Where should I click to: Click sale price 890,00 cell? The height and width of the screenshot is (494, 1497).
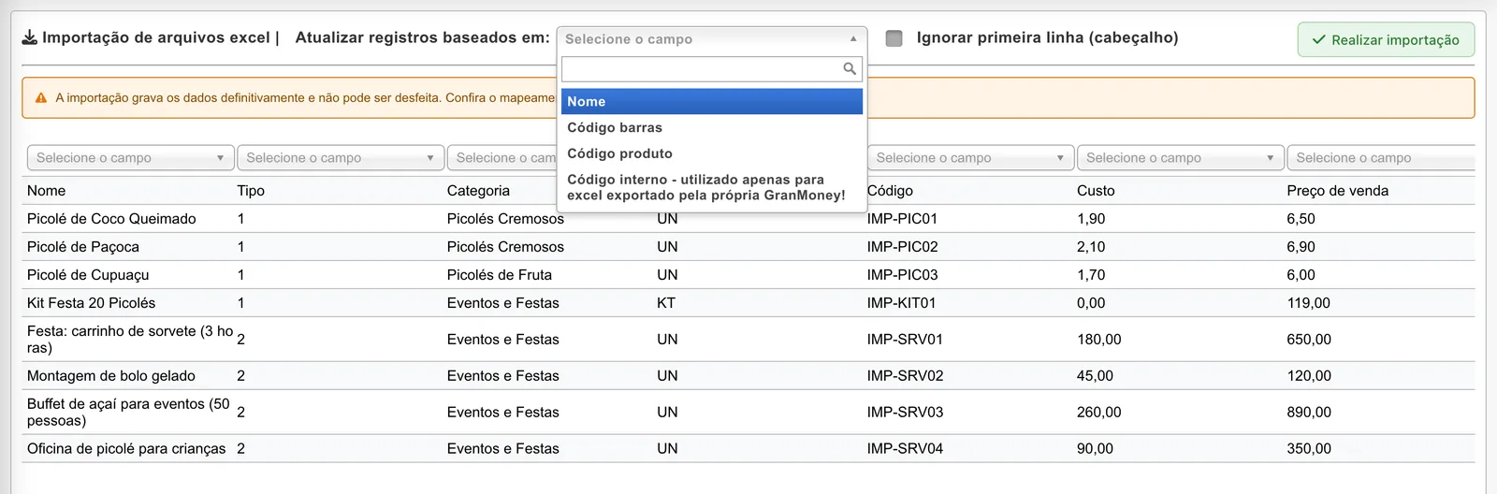1309,412
